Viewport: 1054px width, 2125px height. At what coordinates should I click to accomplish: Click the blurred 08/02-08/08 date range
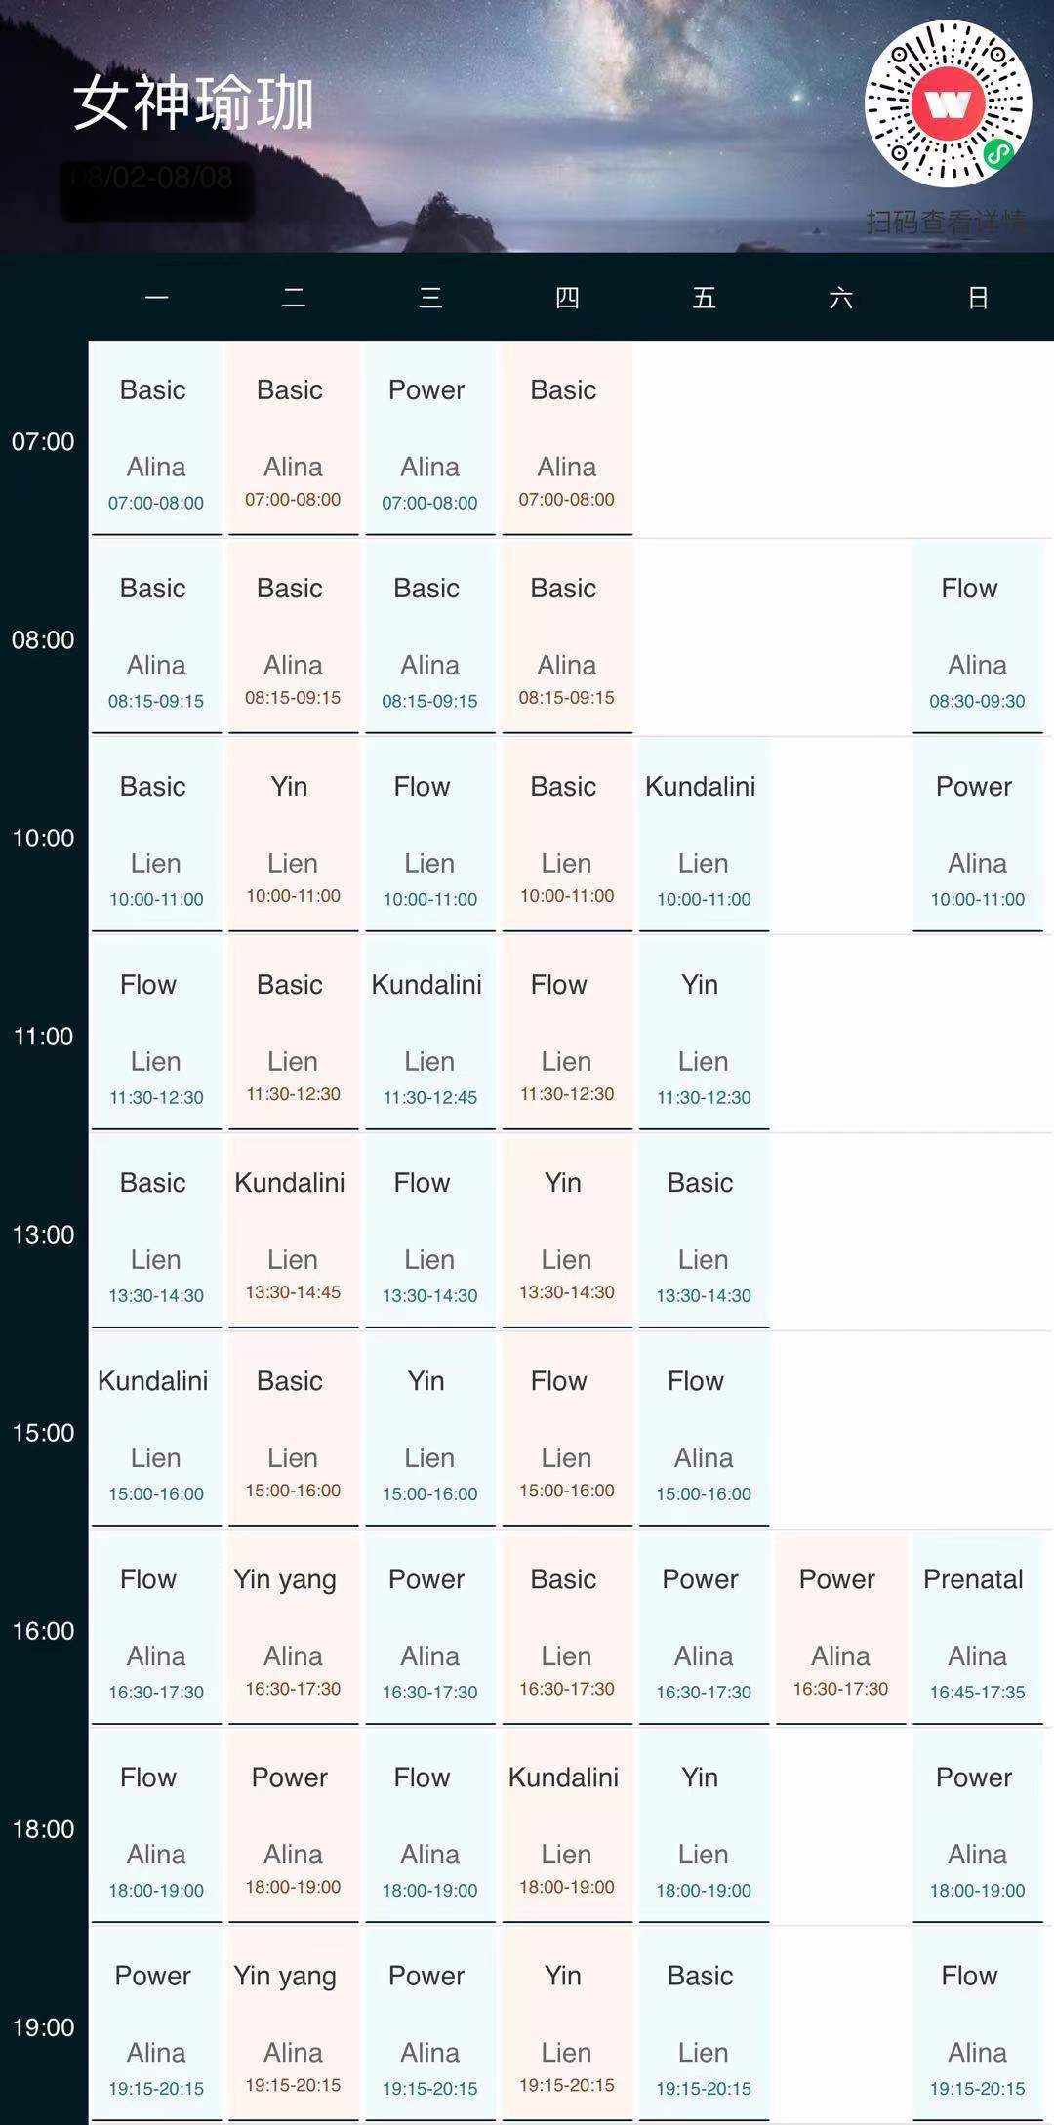click(154, 179)
